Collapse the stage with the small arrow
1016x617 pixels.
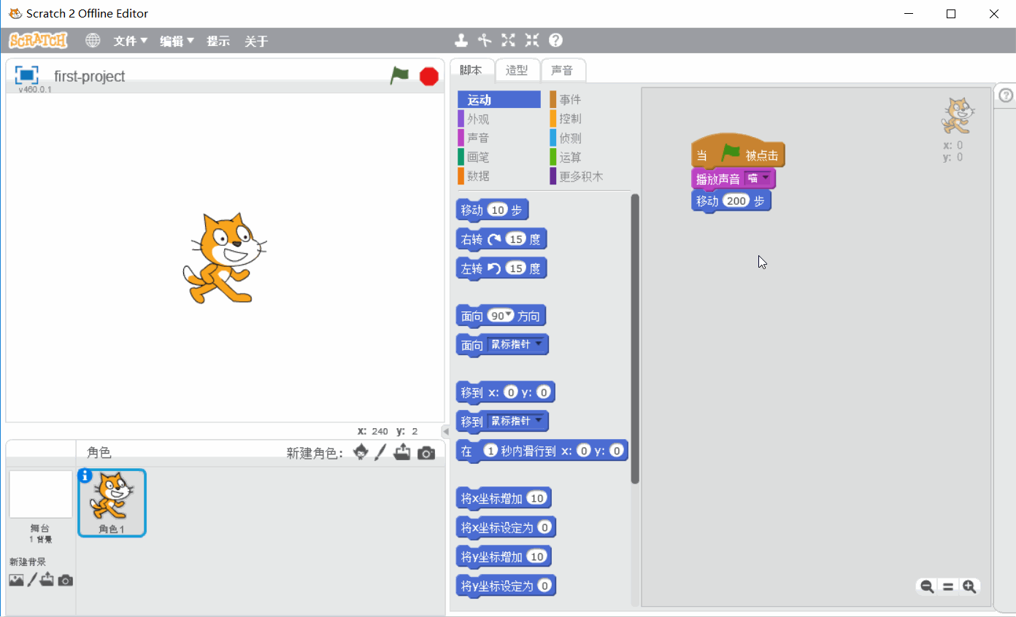click(446, 431)
